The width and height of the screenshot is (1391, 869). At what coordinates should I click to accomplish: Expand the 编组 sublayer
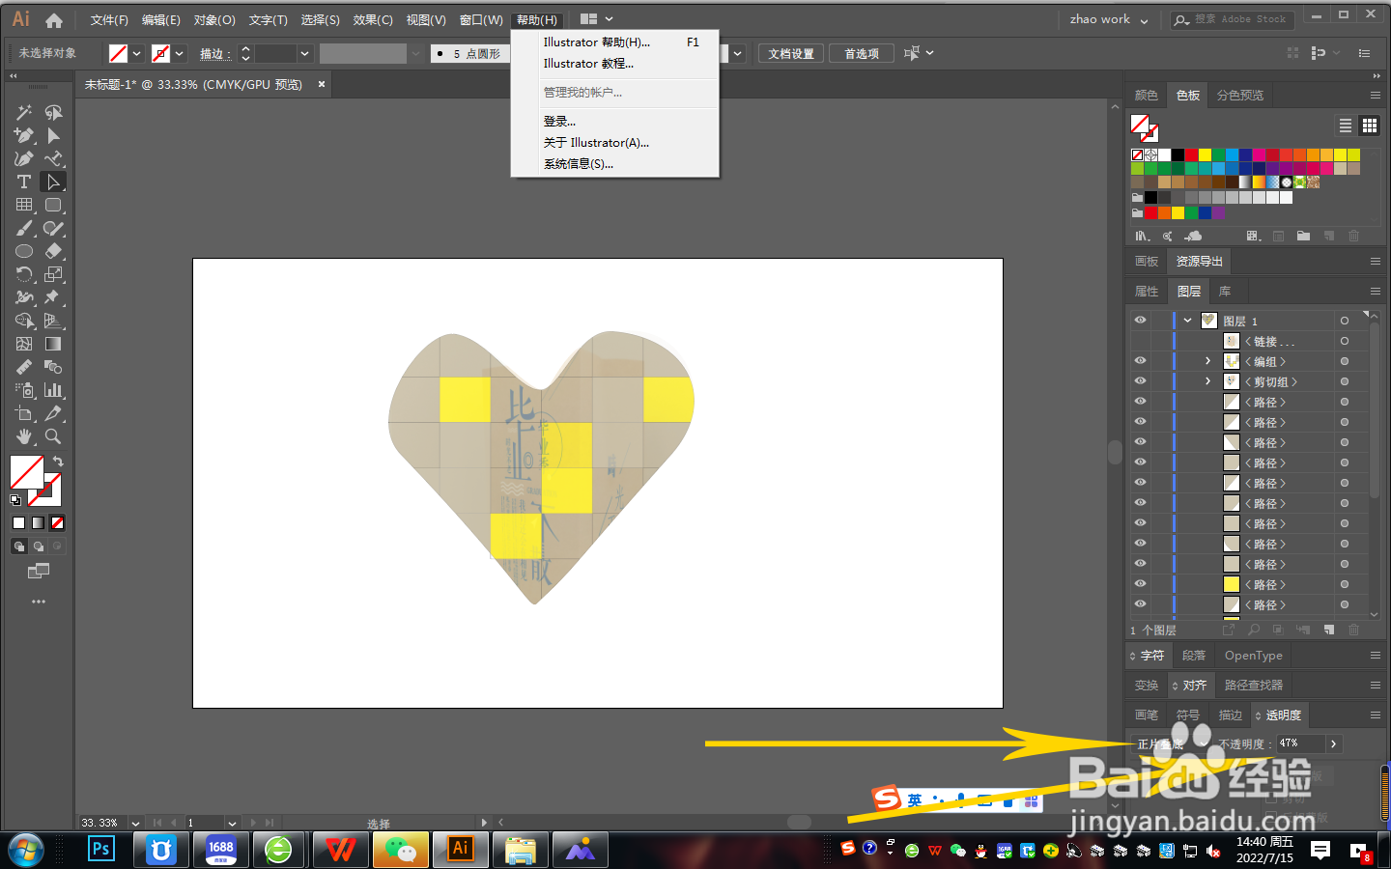[1207, 361]
